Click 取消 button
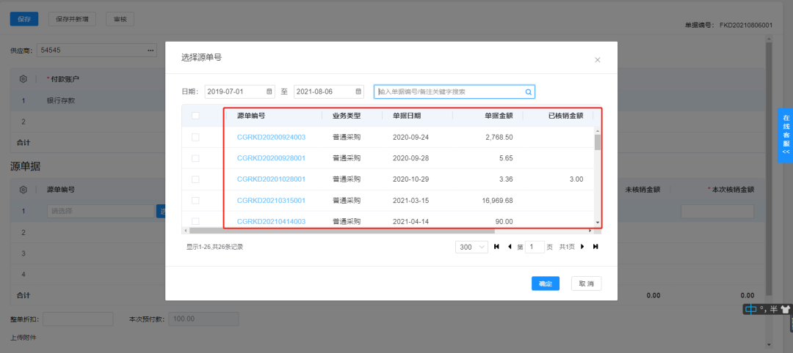Screen dimensions: 793x353 click(x=587, y=283)
